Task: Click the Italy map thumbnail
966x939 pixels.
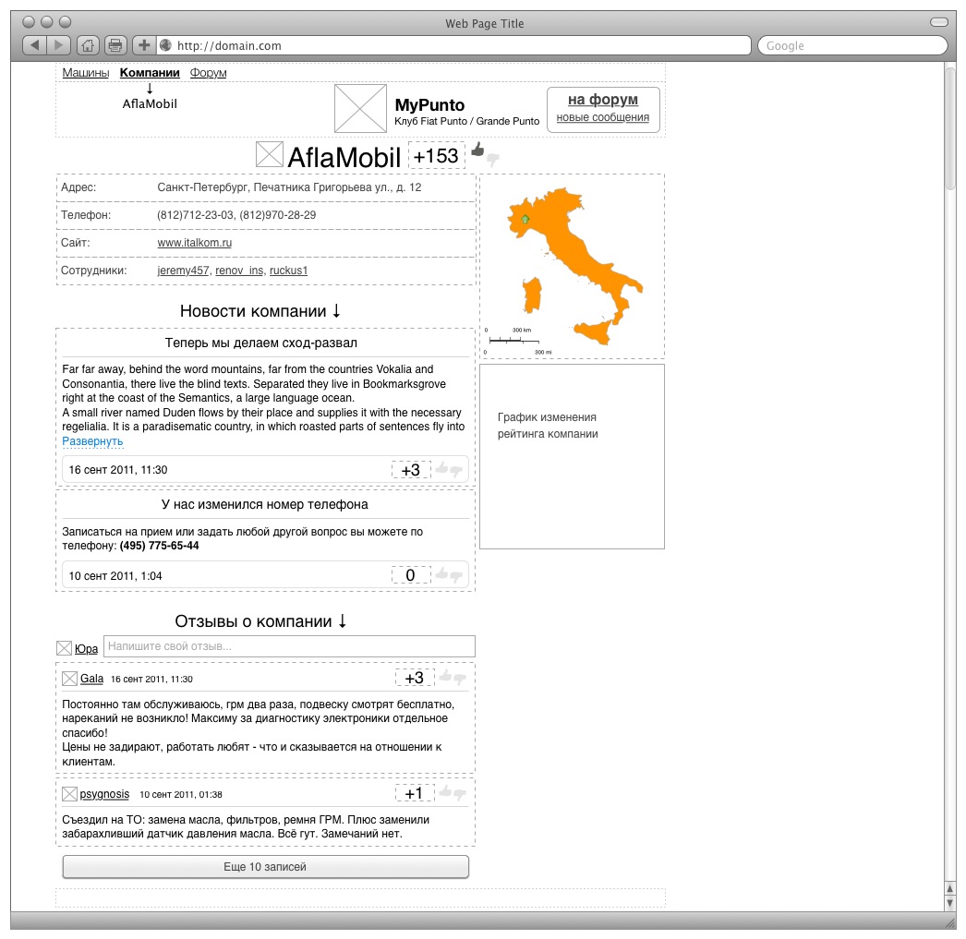Action: coord(572,266)
